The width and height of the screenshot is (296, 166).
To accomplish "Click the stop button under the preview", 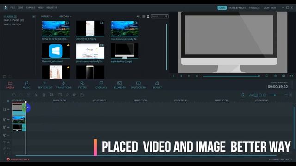I will pyautogui.click(x=197, y=76).
